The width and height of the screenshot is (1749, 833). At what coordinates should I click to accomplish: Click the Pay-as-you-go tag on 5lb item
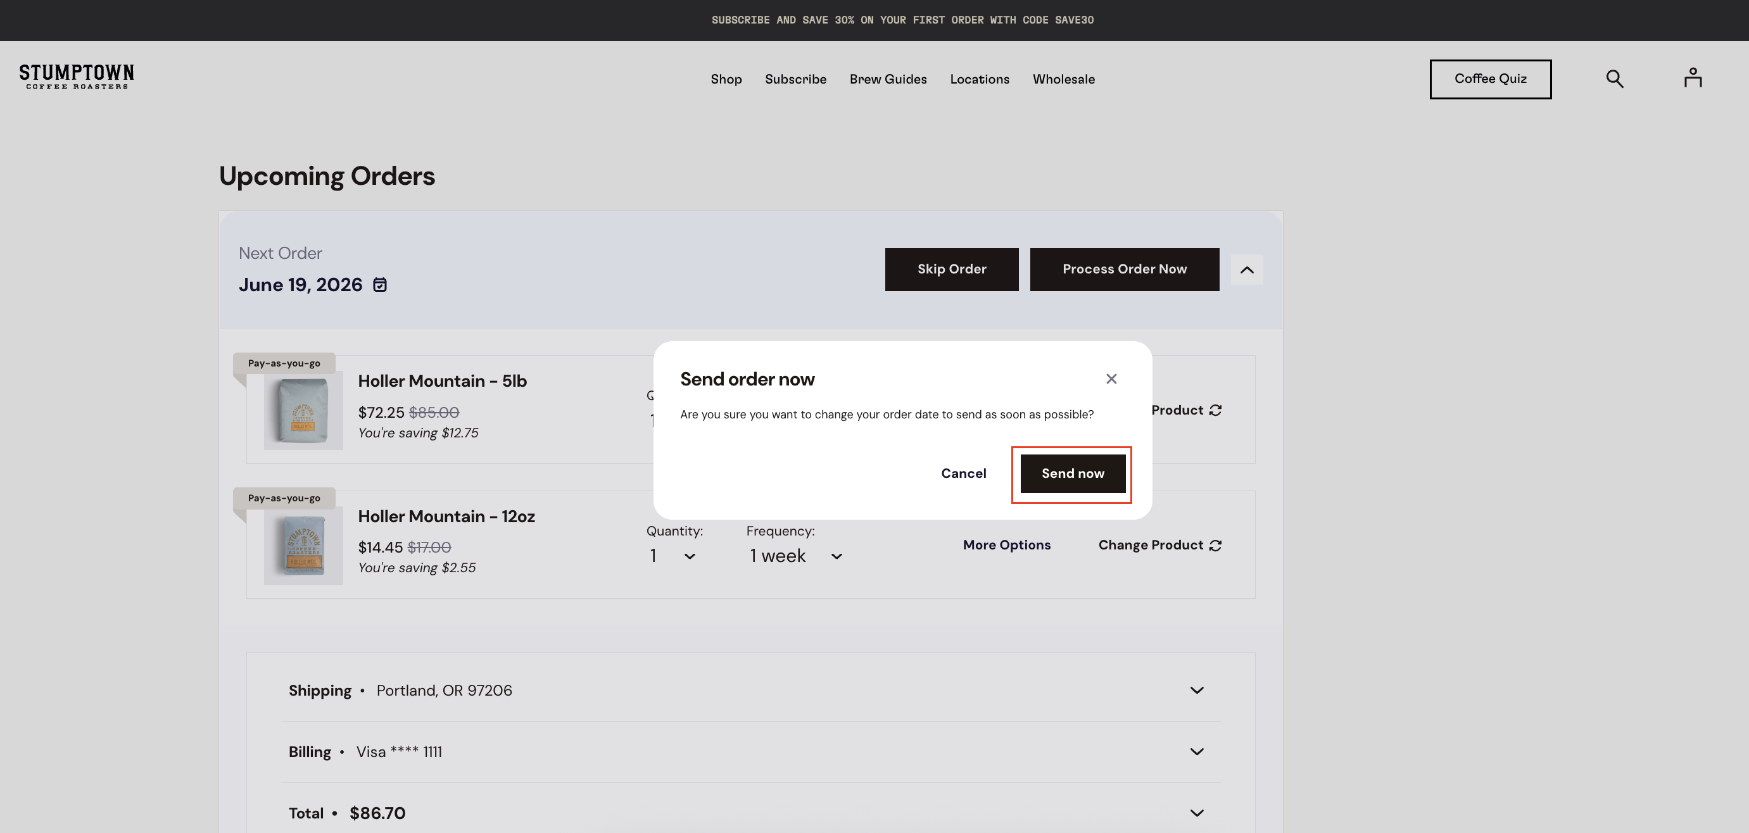[x=284, y=363]
